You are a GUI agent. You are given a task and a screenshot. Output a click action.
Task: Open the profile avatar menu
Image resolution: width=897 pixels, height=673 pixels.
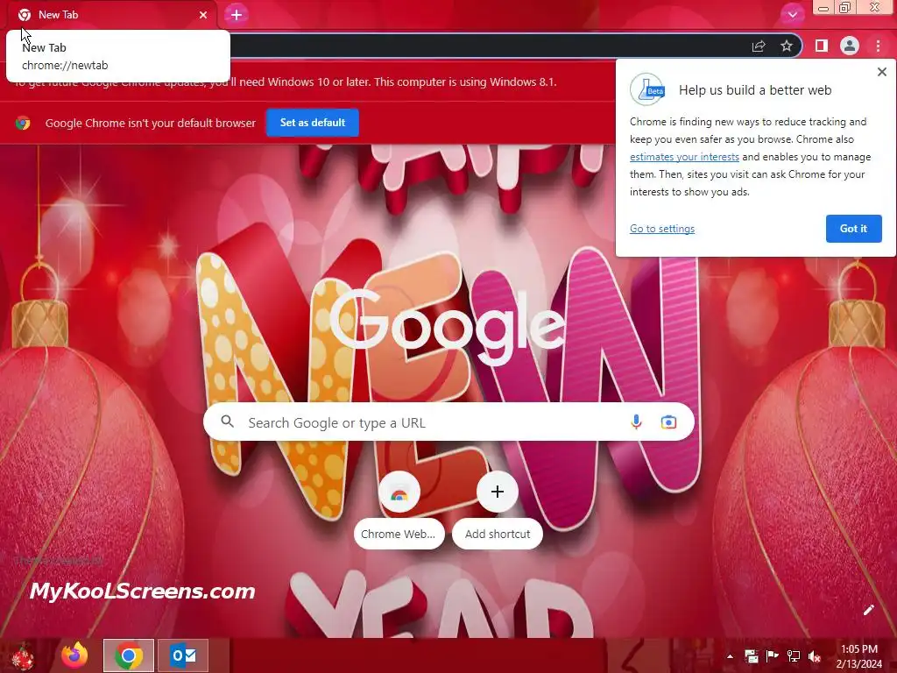click(x=850, y=46)
